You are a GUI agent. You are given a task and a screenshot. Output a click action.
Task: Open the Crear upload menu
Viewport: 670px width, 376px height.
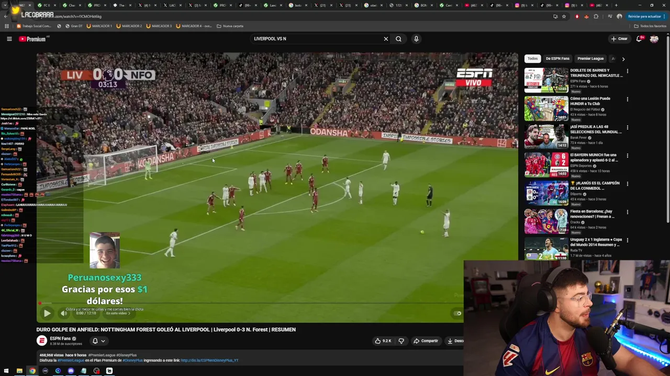pos(619,39)
